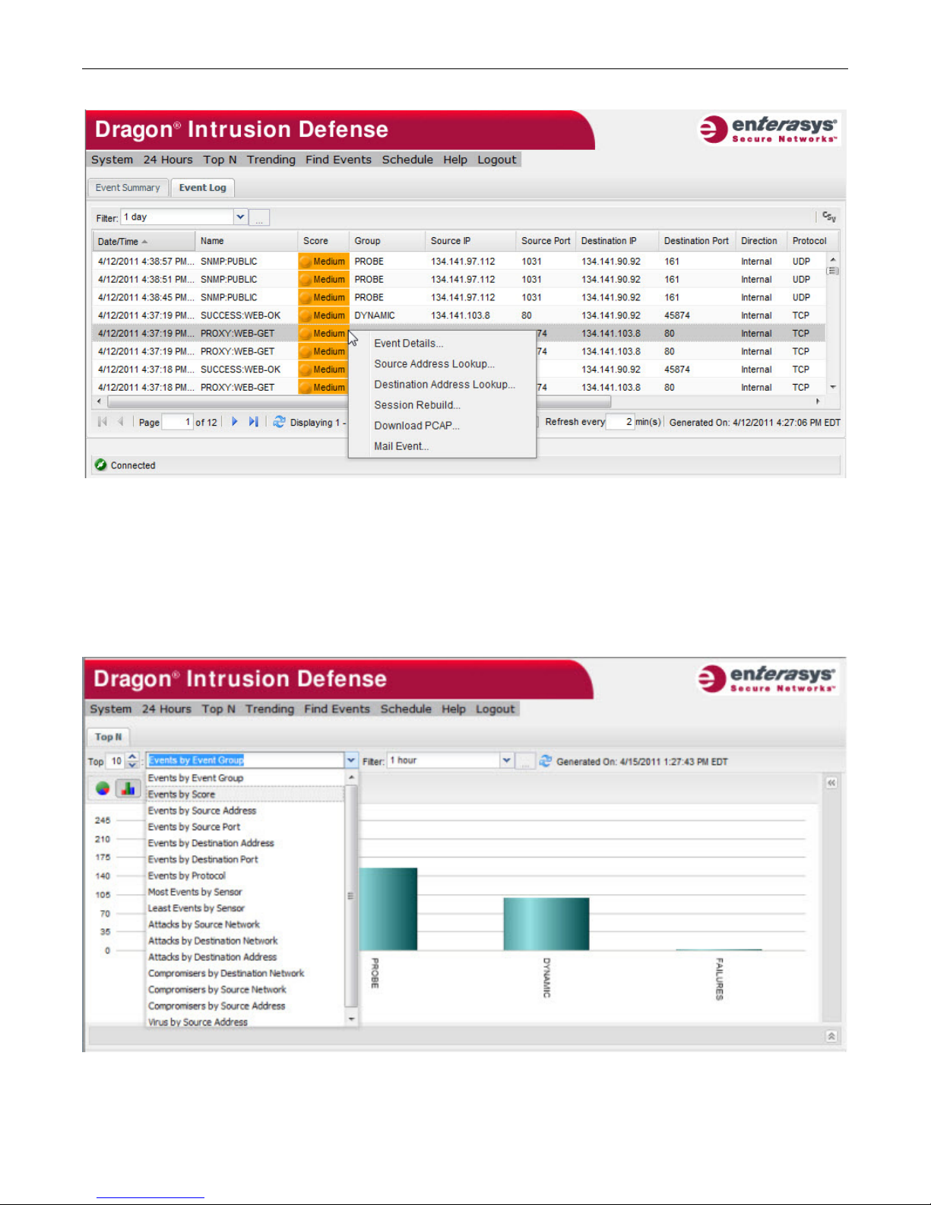Switch to the Event Log tab

click(x=203, y=188)
